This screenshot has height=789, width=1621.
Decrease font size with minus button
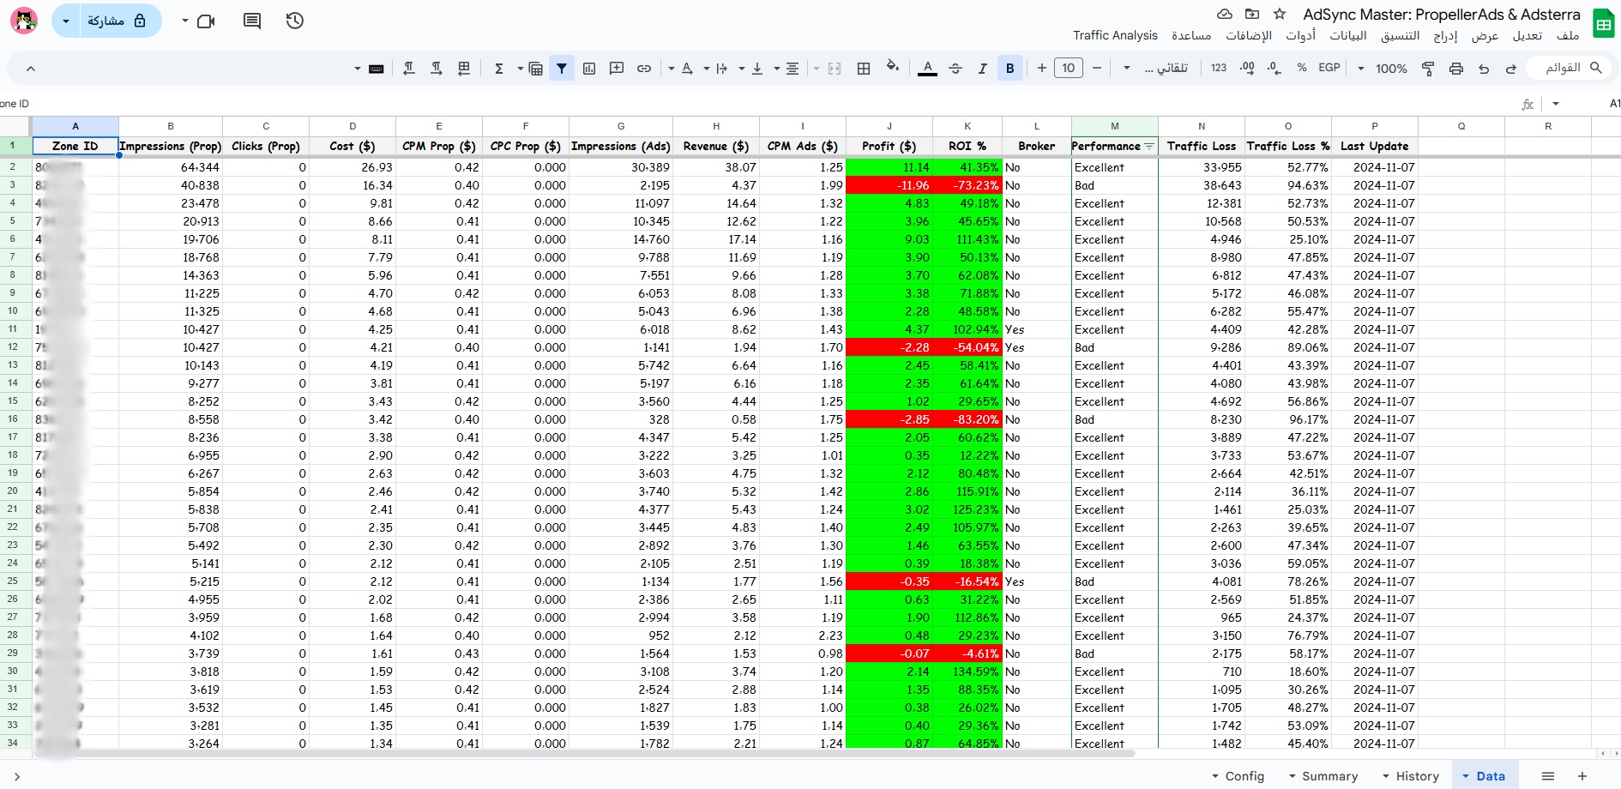click(1097, 68)
